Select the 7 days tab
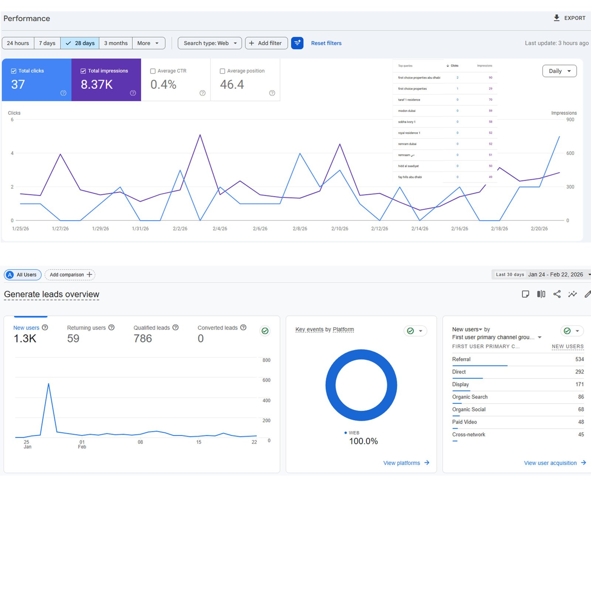The image size is (591, 591). [47, 43]
